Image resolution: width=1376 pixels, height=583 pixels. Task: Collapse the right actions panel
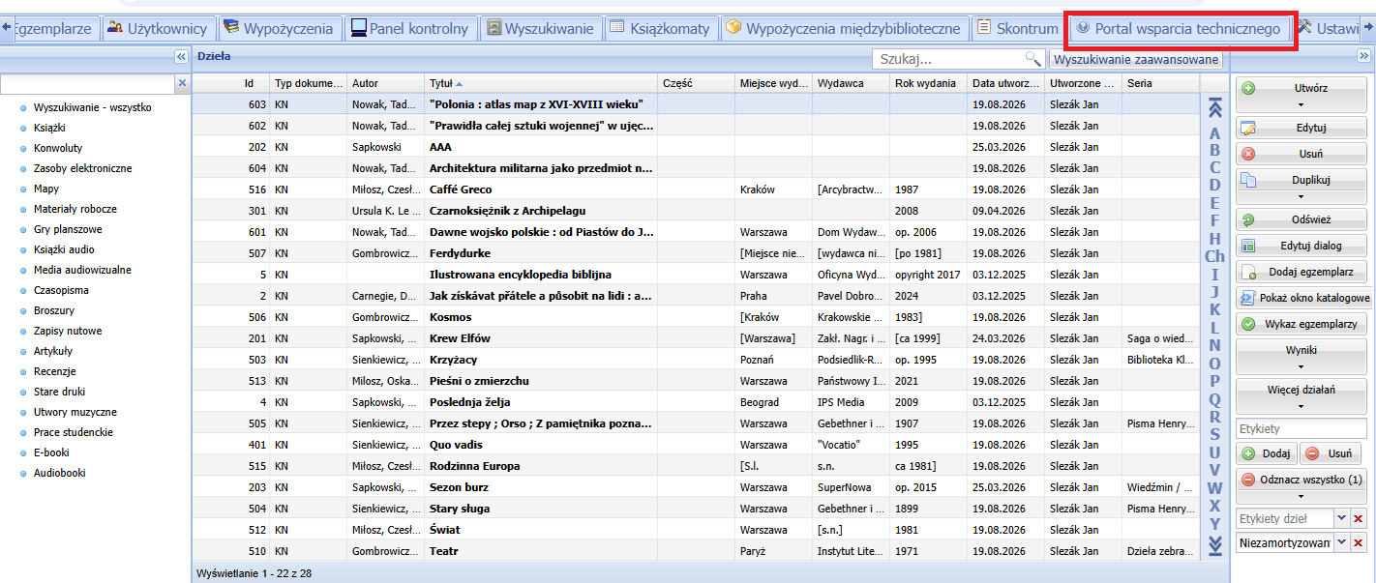pyautogui.click(x=1364, y=57)
